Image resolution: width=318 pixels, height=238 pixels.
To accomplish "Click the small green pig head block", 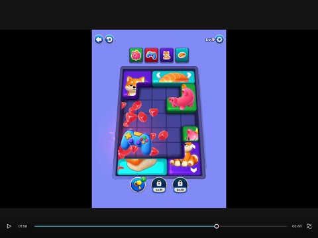I will click(190, 134).
